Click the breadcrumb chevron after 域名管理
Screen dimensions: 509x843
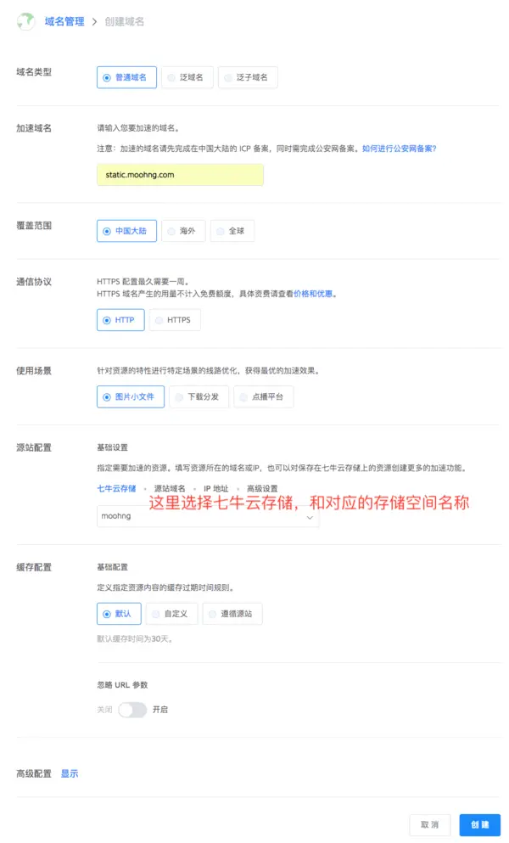coord(95,21)
